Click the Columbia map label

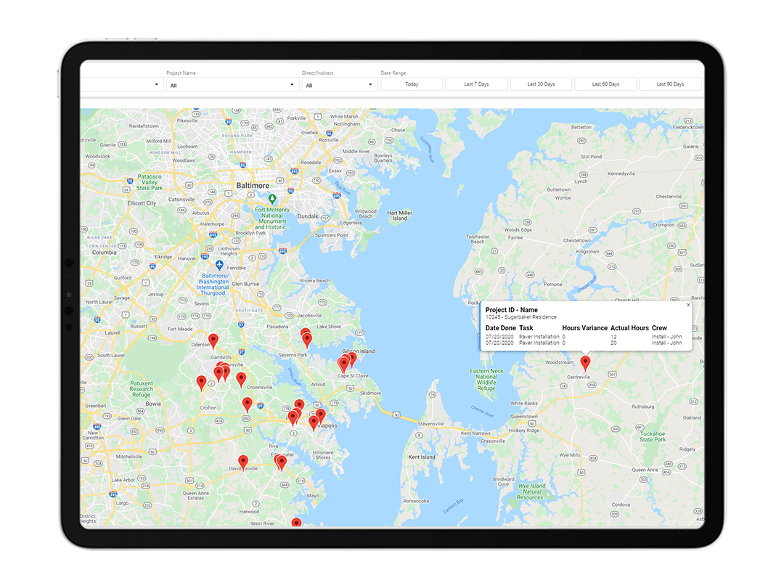[104, 253]
